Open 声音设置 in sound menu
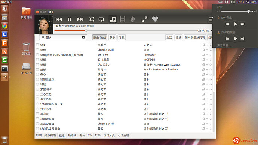258x145 pixels. coord(224,45)
